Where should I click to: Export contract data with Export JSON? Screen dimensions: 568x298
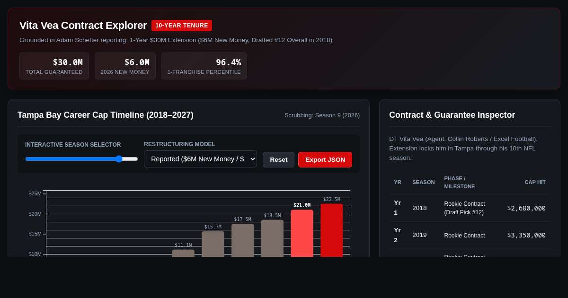pos(325,159)
